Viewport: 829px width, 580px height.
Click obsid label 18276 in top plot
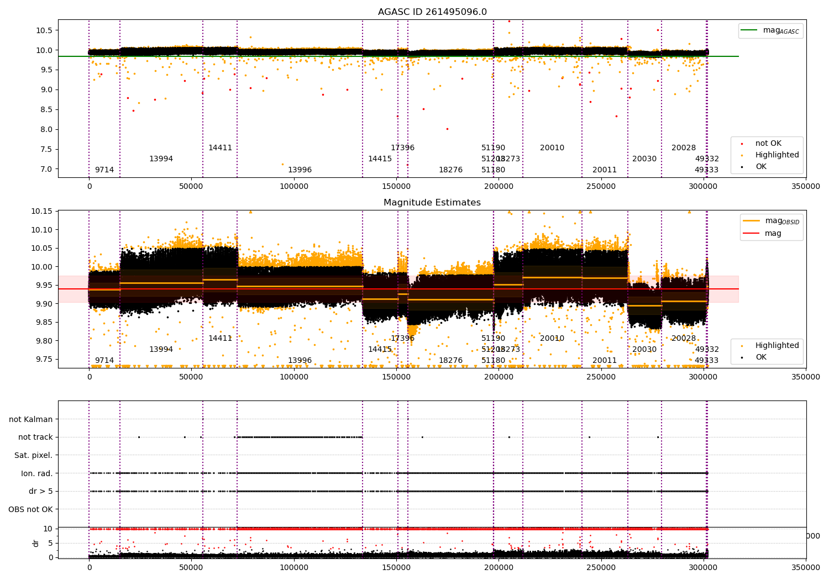tap(451, 170)
